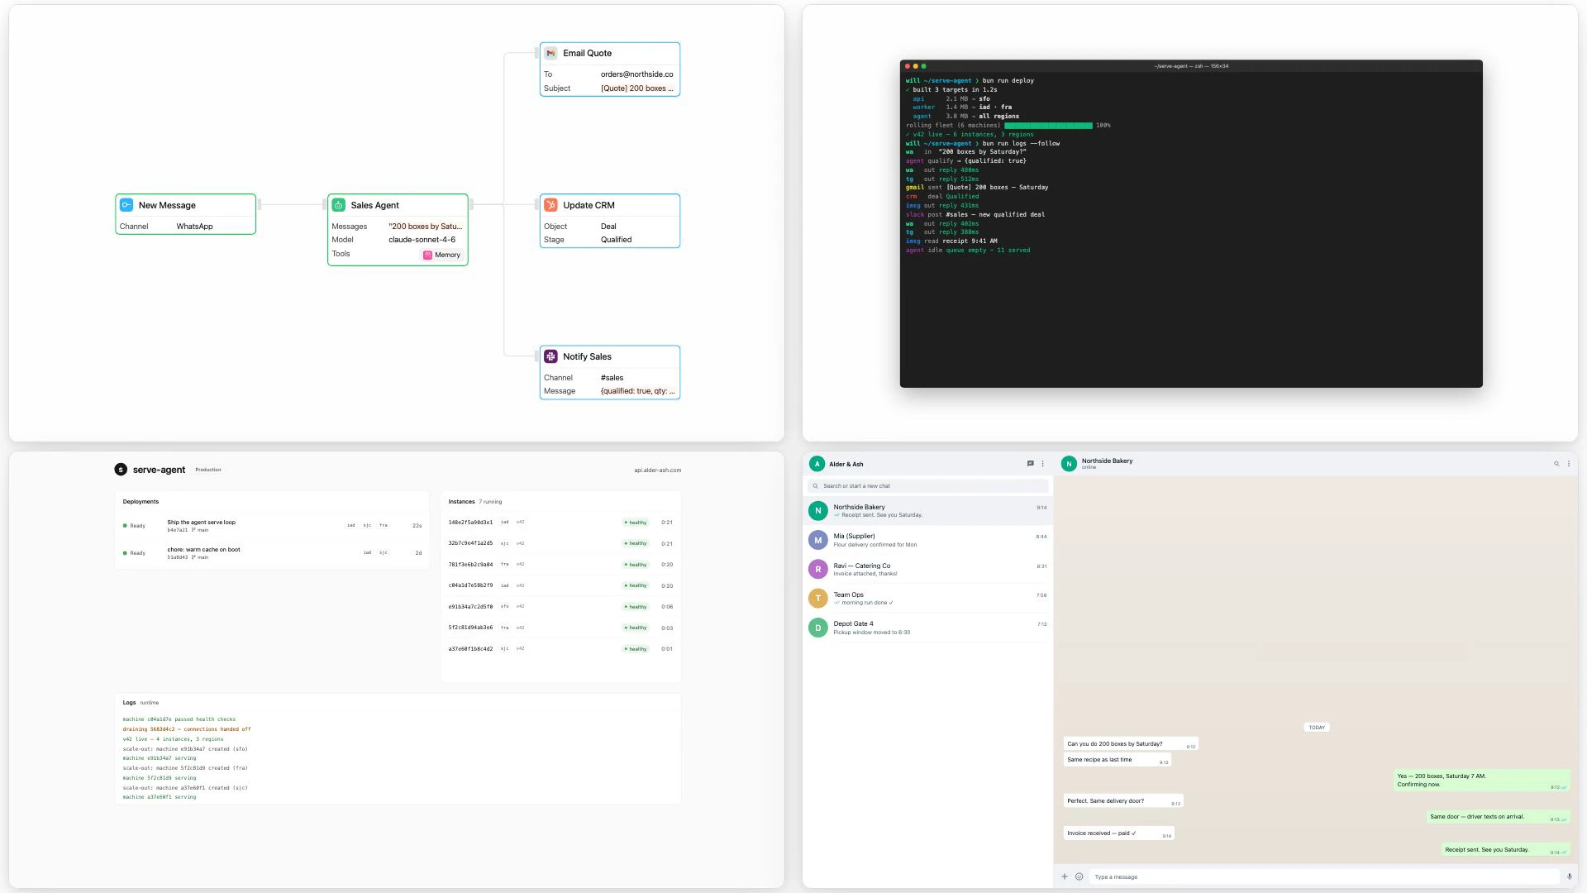Screen dimensions: 1587x893
Task: Click sent message Receipt sent. See you Saturday.
Action: pyautogui.click(x=1506, y=850)
